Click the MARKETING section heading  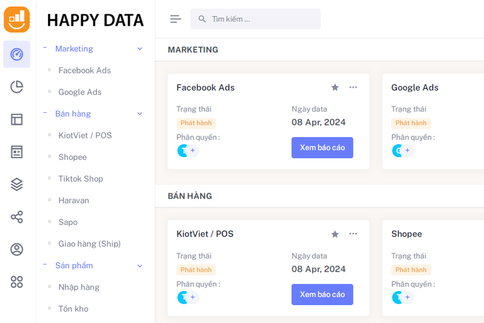[193, 50]
